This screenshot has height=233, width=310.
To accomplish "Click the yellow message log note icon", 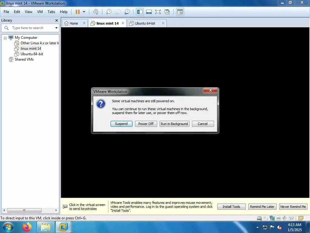I will pyautogui.click(x=301, y=218).
